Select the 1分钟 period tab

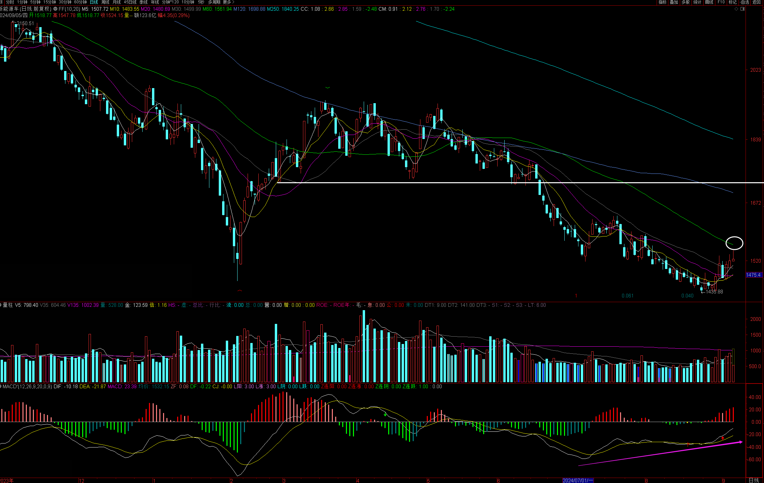pyautogui.click(x=22, y=2)
